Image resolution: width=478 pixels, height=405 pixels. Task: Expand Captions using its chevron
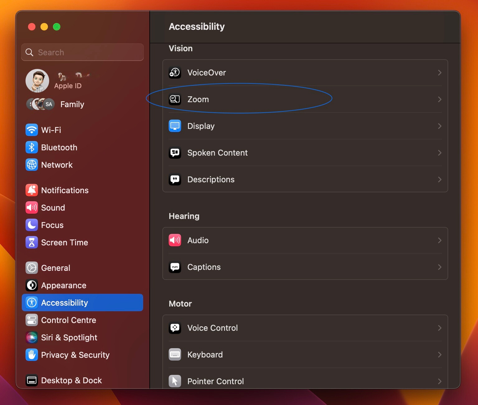point(440,267)
